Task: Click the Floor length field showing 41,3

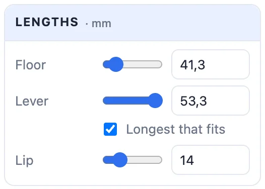Action: 211,64
